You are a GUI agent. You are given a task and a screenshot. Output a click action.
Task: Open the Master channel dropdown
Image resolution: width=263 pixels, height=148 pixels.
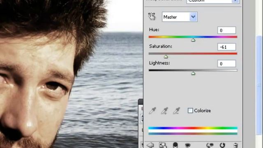click(180, 17)
